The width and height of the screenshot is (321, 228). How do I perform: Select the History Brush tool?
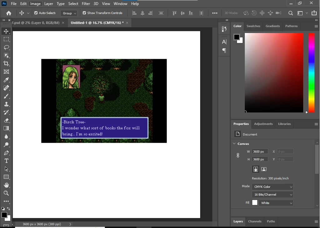[x=6, y=112]
